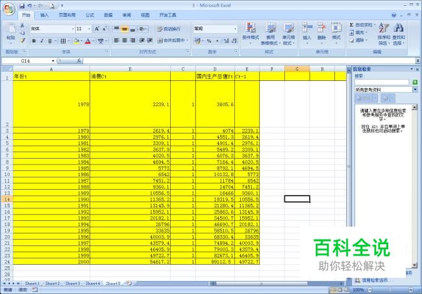This screenshot has height=294, width=422.
Task: Select the Sheet4 worksheet tab
Action: point(93,283)
